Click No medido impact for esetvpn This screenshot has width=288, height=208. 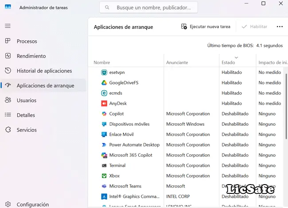point(270,73)
